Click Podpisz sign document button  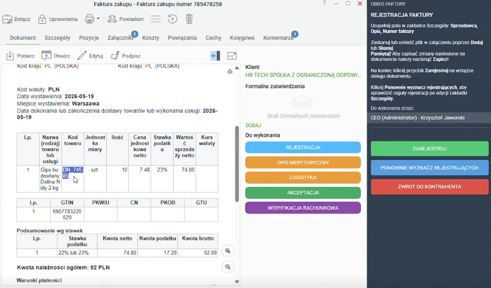(x=125, y=56)
